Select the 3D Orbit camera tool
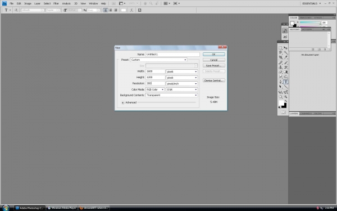The height and width of the screenshot is (211, 337). pos(286,92)
